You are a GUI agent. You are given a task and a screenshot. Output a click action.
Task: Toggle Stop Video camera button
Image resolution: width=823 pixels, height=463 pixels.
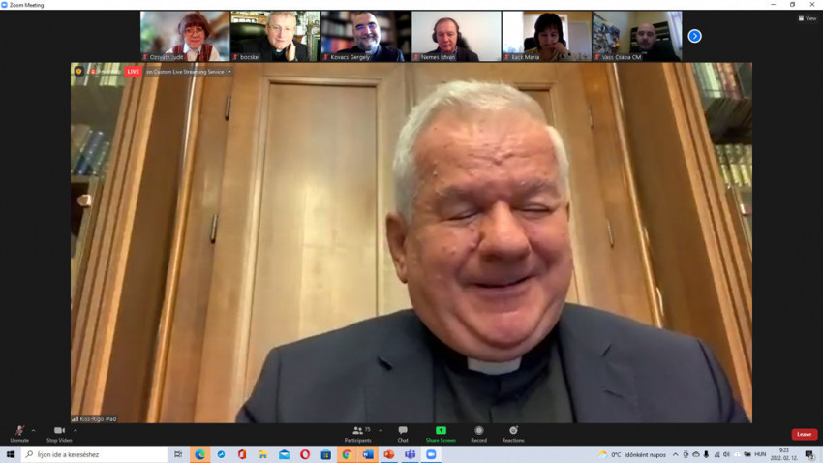coord(59,432)
